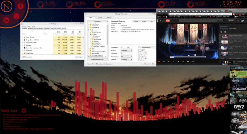Click the Load order input field
The image size is (247, 134).
coord(127,53)
